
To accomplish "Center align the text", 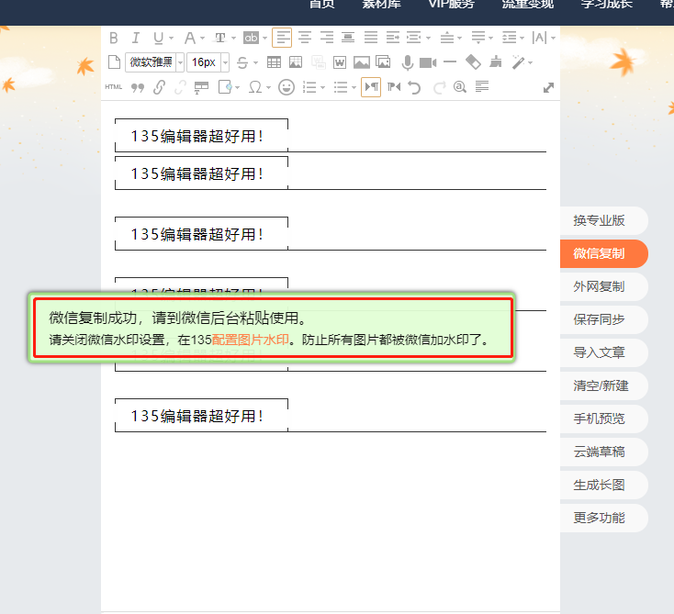I will 305,38.
